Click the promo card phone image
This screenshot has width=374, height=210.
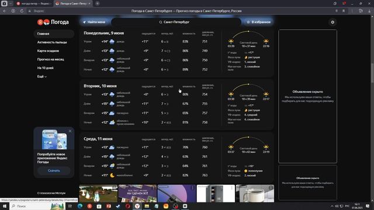54,139
